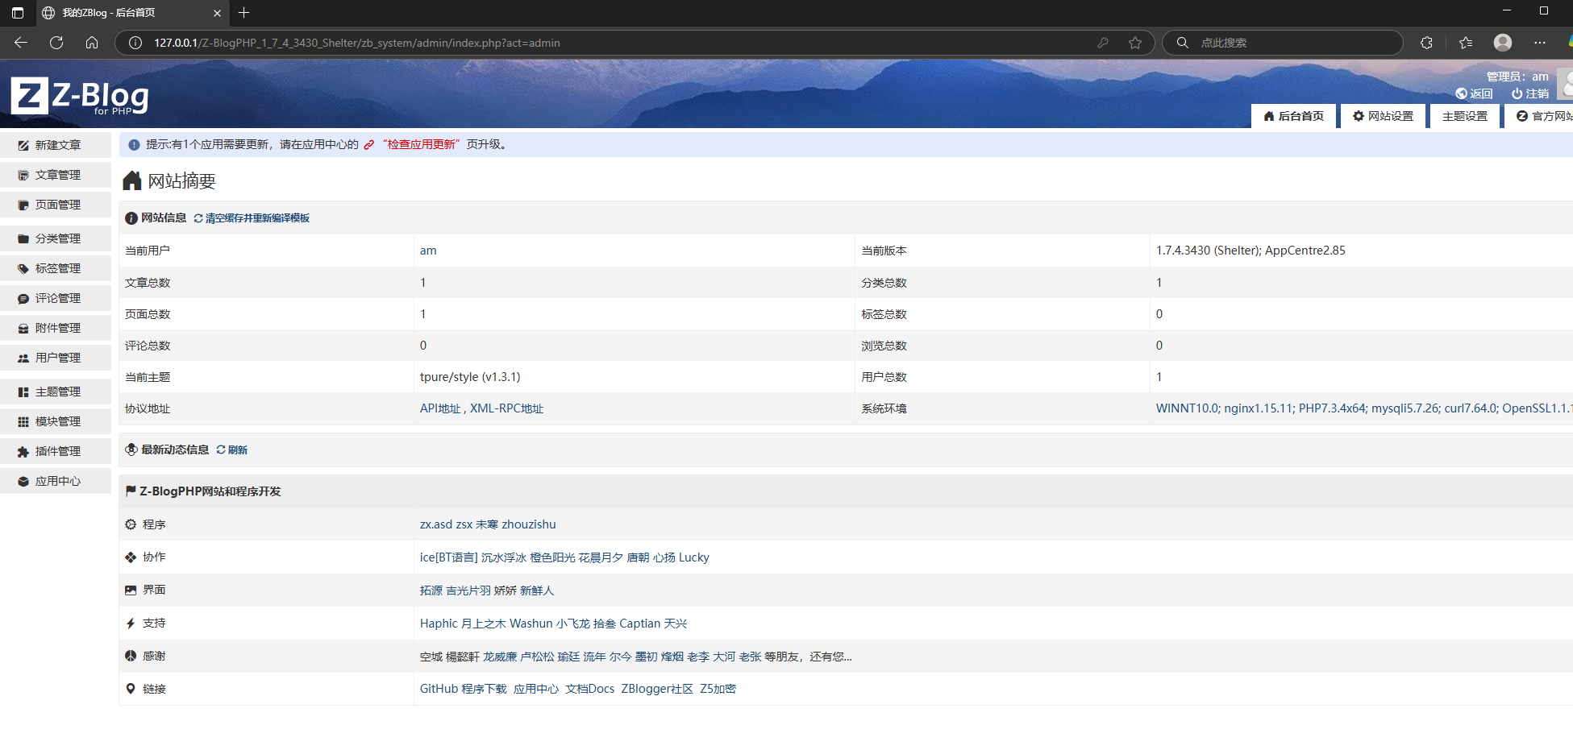Click browser back arrow
The width and height of the screenshot is (1573, 750).
(x=21, y=43)
